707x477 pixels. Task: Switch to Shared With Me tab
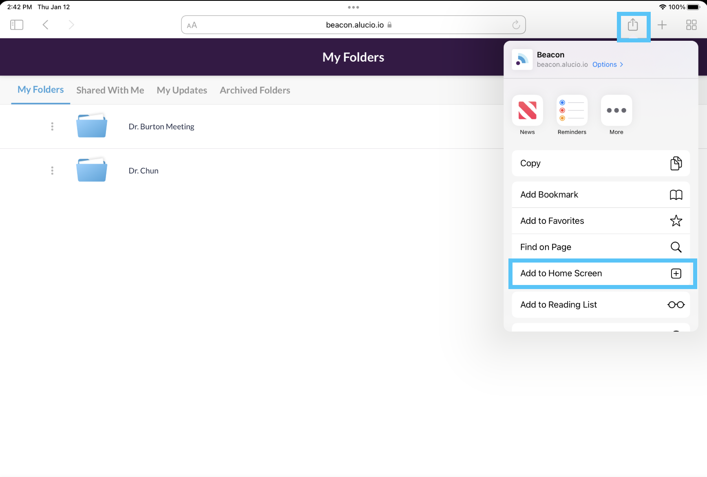coord(110,90)
